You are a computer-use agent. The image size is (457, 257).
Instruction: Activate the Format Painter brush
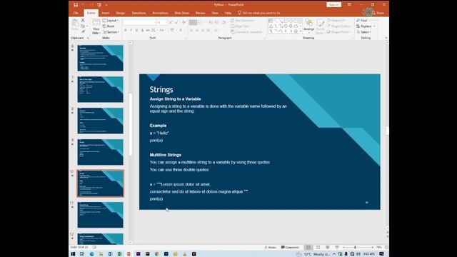point(83,31)
